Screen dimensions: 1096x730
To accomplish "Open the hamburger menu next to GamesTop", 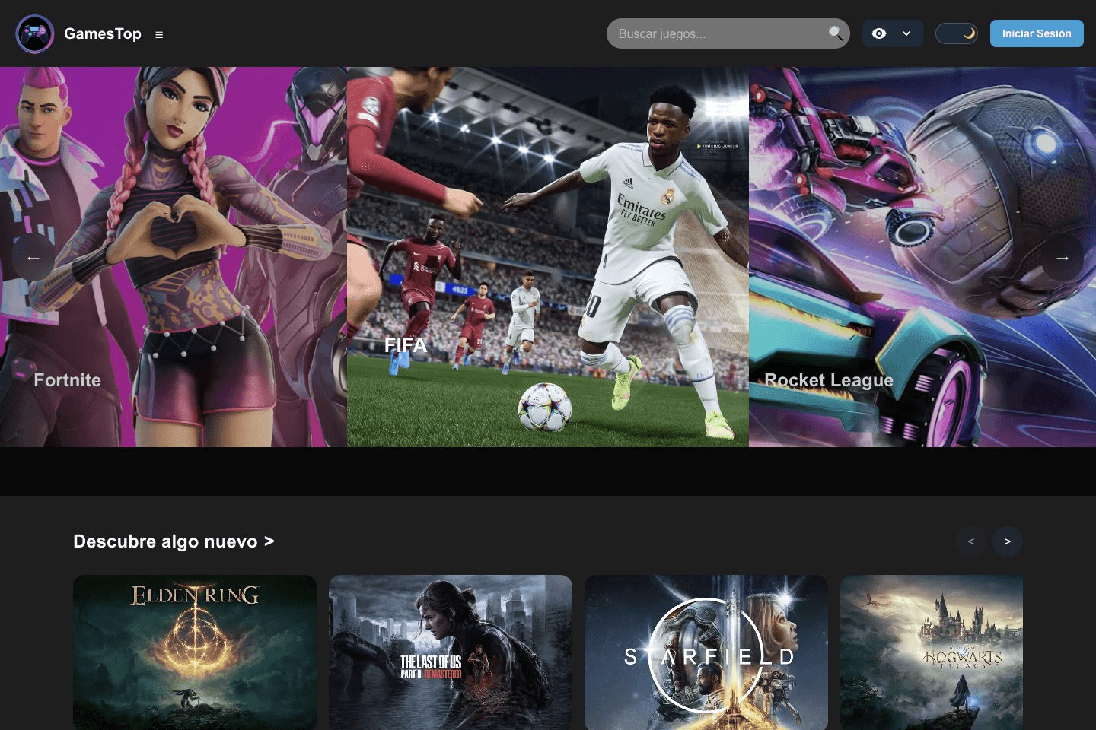I will (159, 34).
